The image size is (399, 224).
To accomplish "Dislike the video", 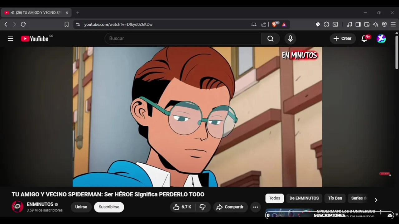I will pyautogui.click(x=203, y=207).
